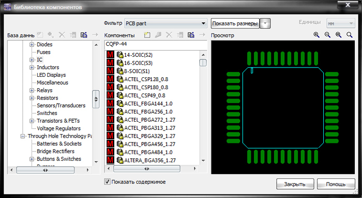
Task: Toggle the Показать содержимое checkbox
Action: (x=107, y=181)
